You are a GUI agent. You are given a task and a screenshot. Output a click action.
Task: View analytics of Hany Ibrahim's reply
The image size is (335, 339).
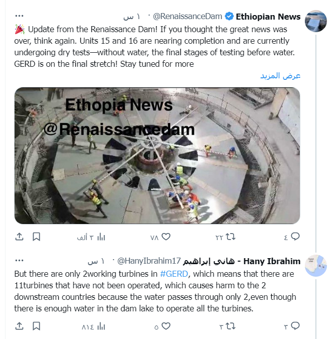point(101,326)
